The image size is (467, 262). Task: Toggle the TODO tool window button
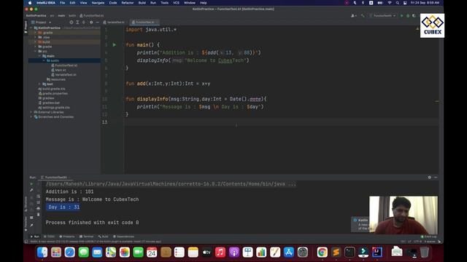49,237
